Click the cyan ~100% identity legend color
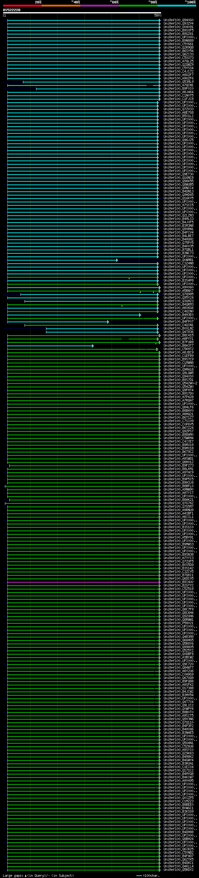The width and height of the screenshot is (199, 878). [177, 6]
